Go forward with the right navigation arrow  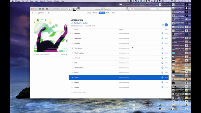[x=35, y=13]
